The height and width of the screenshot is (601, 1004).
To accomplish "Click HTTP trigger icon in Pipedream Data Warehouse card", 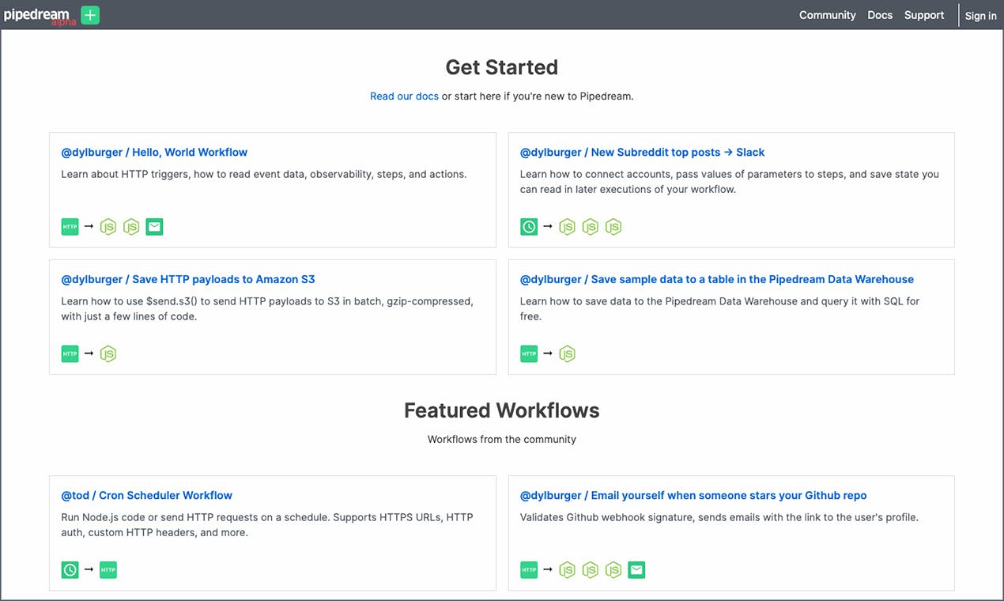I will click(529, 353).
